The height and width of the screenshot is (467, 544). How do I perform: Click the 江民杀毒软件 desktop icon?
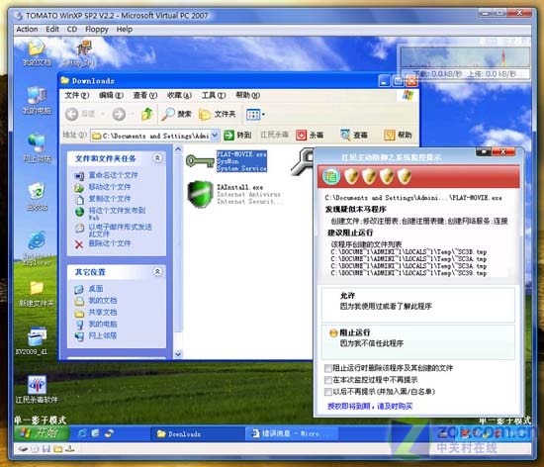(37, 389)
